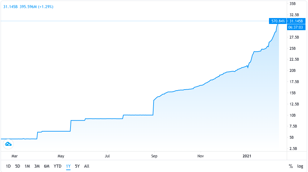Click the 10B price scale label
The width and height of the screenshot is (308, 172).
coord(292,115)
